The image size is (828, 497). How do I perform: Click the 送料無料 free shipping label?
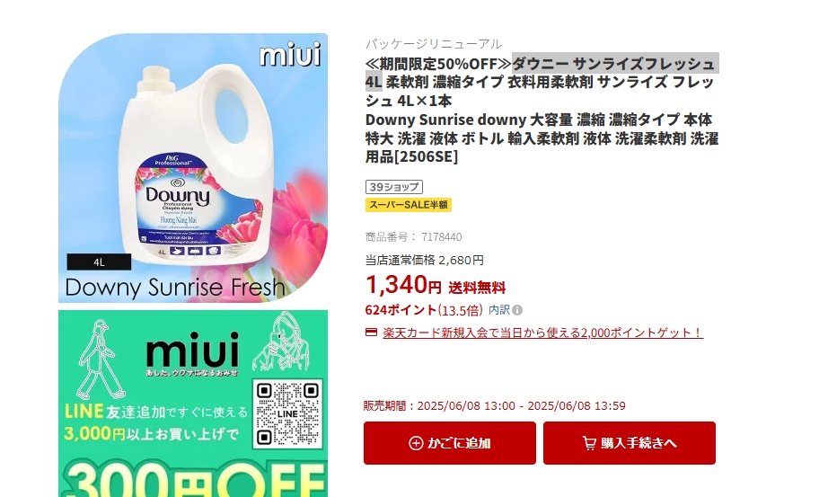(x=477, y=288)
